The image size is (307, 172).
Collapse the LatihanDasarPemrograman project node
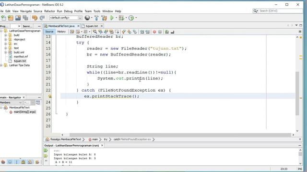click(x=1, y=31)
